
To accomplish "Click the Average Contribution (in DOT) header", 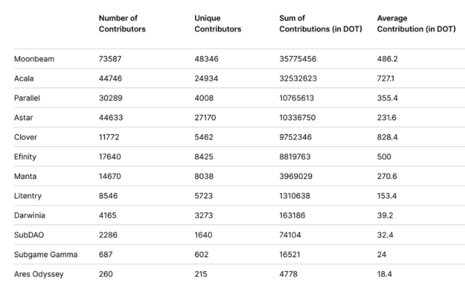I will pyautogui.click(x=416, y=23).
